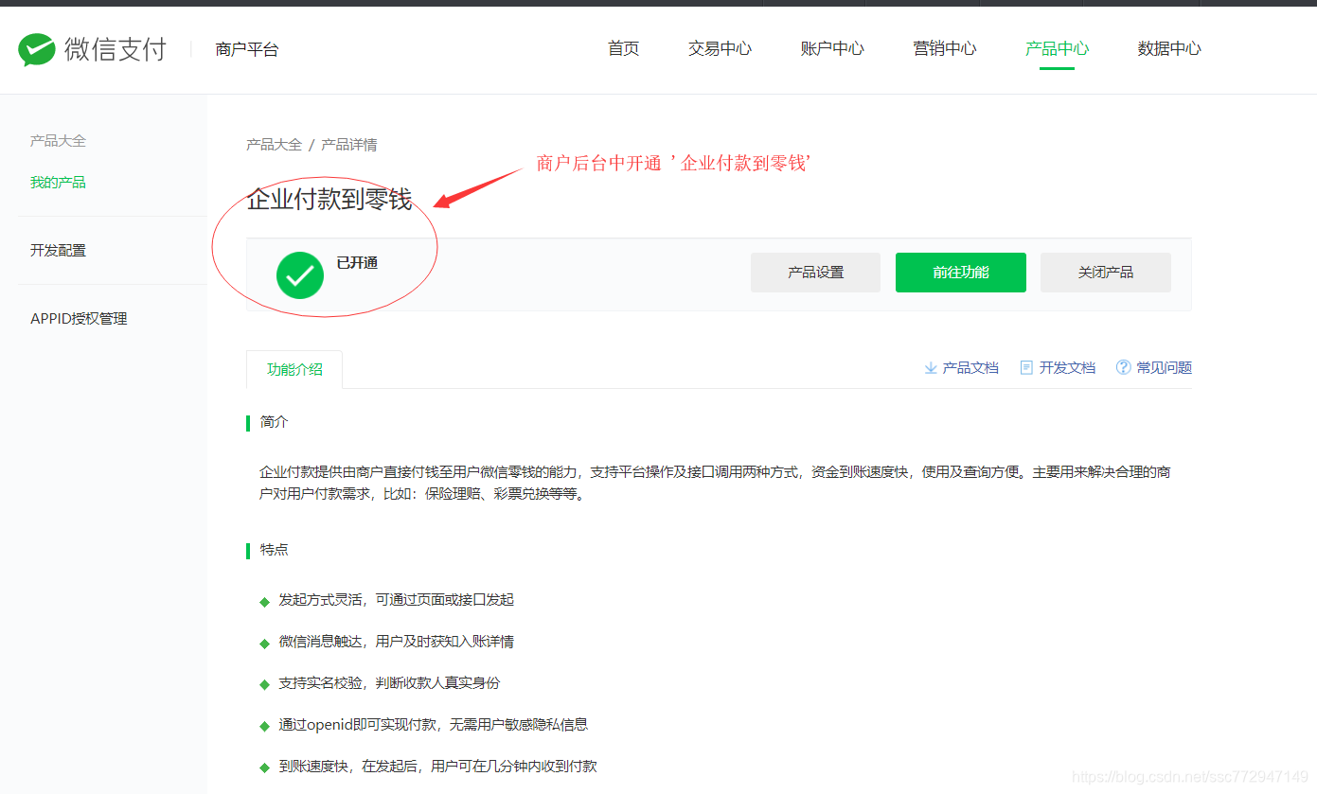The width and height of the screenshot is (1317, 794).
Task: Click the 产品文档 download arrow icon
Action: point(931,368)
